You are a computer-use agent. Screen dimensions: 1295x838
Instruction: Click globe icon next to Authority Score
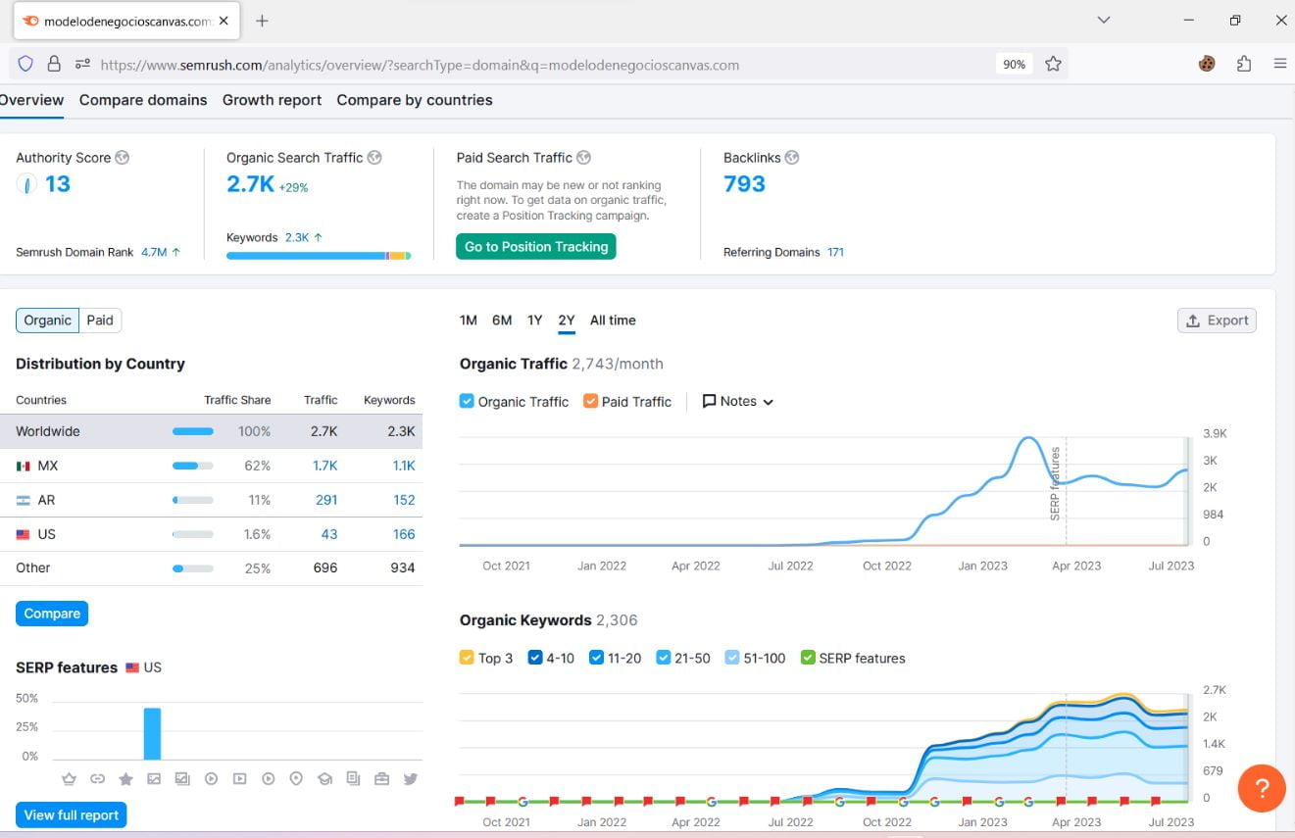pyautogui.click(x=123, y=158)
